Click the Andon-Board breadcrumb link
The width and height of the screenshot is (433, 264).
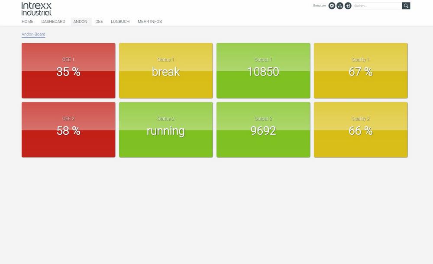pyautogui.click(x=33, y=34)
